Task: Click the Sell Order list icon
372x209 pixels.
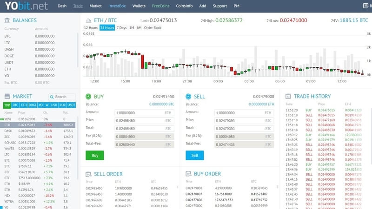Action: [88, 175]
